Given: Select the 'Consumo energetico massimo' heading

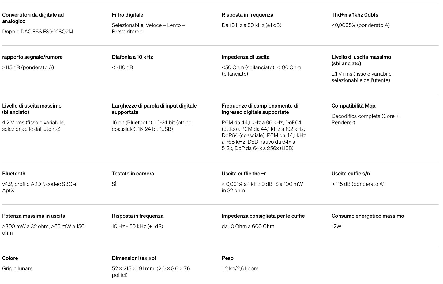Looking at the screenshot, I should click(x=368, y=216).
